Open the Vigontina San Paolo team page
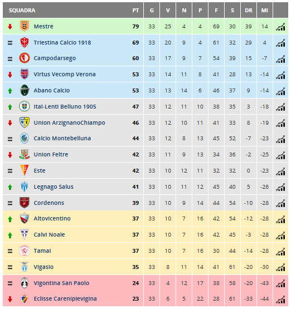The image size is (291, 309). 61,283
